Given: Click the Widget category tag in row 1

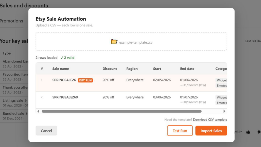Looking at the screenshot, I should click(221, 80).
